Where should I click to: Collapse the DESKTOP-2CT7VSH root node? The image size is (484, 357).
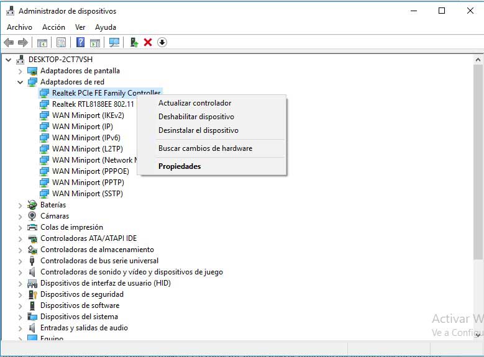(8, 60)
